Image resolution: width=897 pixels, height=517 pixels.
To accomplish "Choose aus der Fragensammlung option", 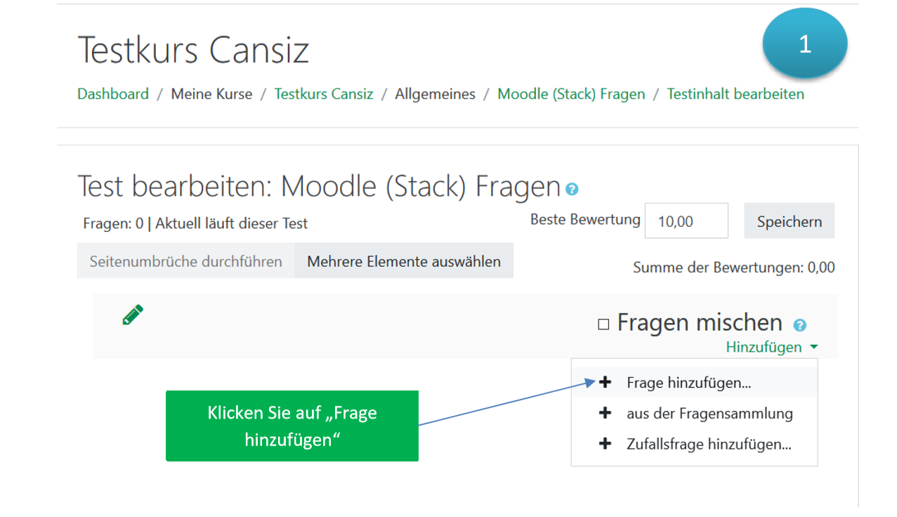I will point(709,414).
